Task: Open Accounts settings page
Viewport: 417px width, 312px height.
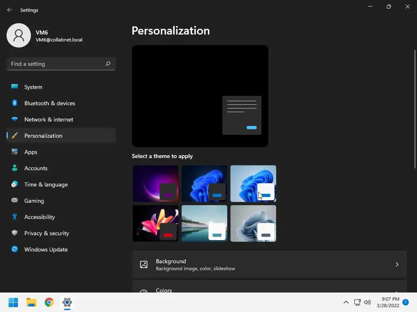Action: tap(61, 168)
